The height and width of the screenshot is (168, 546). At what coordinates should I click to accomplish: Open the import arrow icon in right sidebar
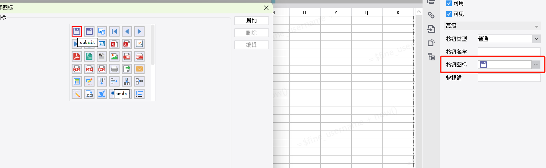pyautogui.click(x=431, y=29)
